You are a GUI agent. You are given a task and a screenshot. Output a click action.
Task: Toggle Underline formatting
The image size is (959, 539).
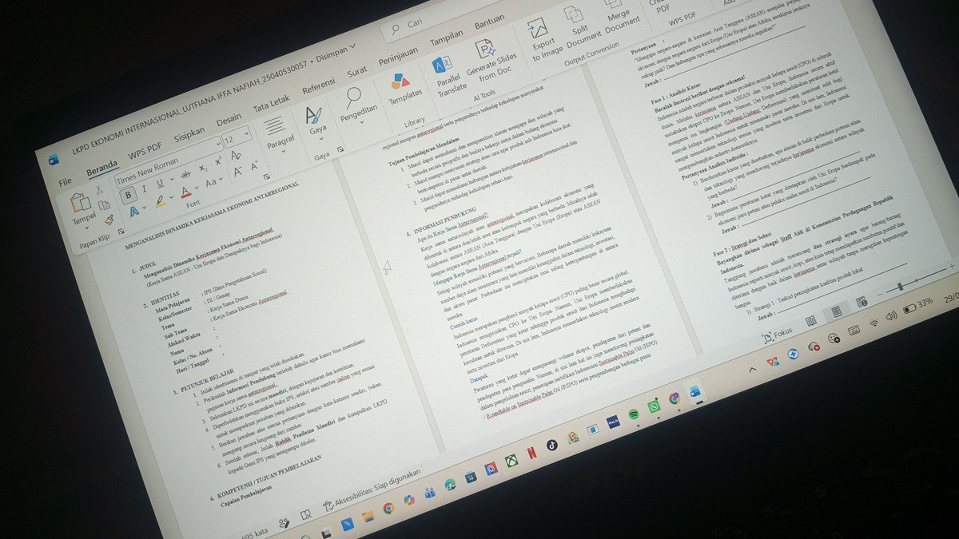pos(161,183)
